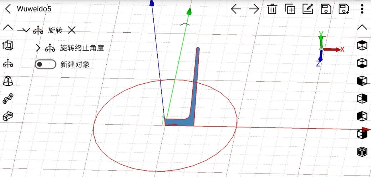Save the document with the disk icon
The image size is (371, 177).
(x=326, y=9)
